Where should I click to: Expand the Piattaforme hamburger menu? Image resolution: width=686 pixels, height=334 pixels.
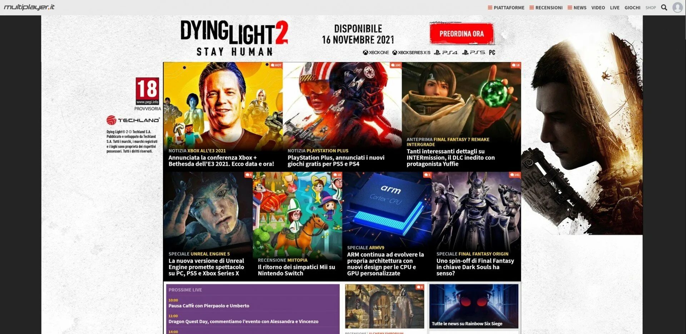click(x=506, y=7)
